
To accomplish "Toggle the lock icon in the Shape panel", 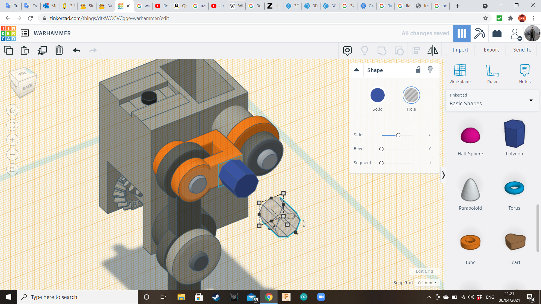I will (x=418, y=70).
